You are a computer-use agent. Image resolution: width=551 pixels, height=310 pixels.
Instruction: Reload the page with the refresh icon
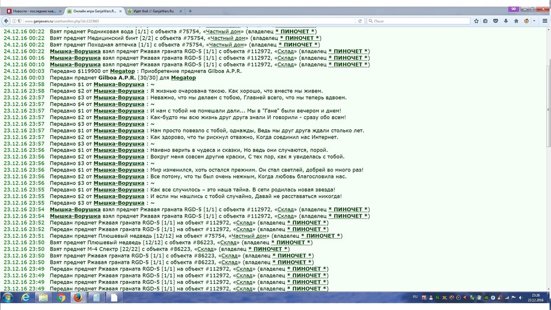pos(360,21)
